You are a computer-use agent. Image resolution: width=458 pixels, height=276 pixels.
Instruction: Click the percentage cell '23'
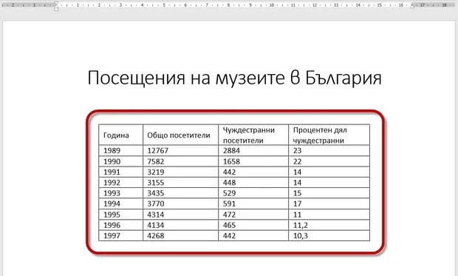tap(329, 151)
